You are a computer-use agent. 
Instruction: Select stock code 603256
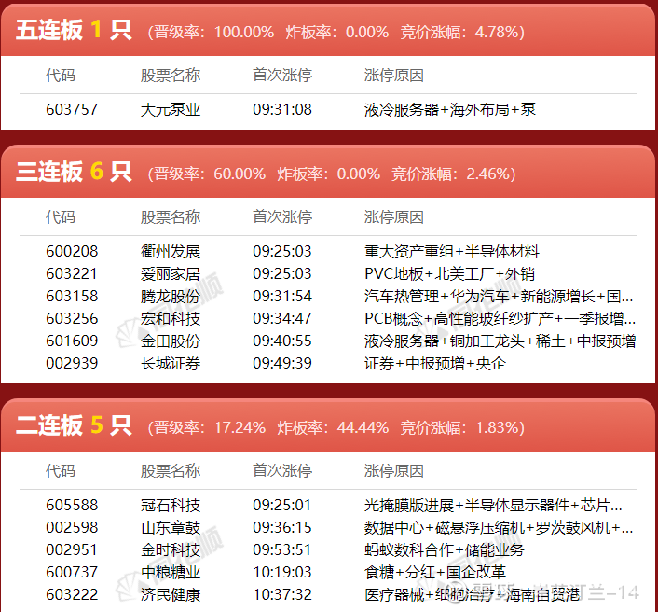pyautogui.click(x=72, y=318)
